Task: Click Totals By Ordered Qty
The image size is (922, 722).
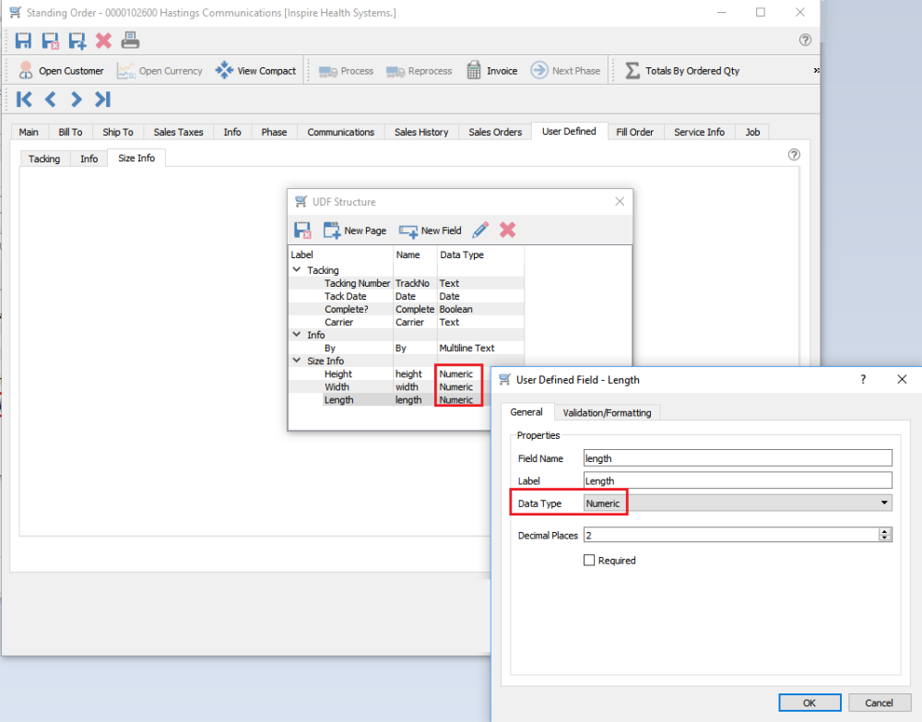Action: [x=682, y=71]
